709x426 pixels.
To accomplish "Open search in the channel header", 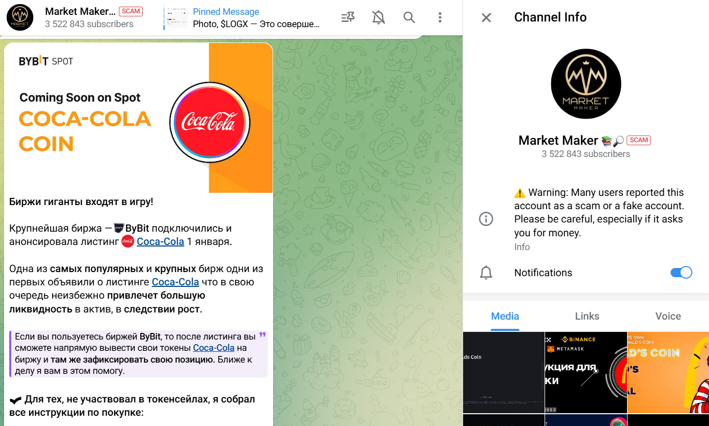I will [409, 17].
